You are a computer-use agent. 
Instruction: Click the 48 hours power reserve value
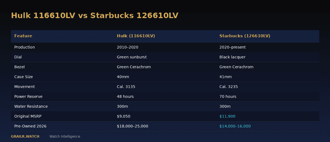click(125, 96)
